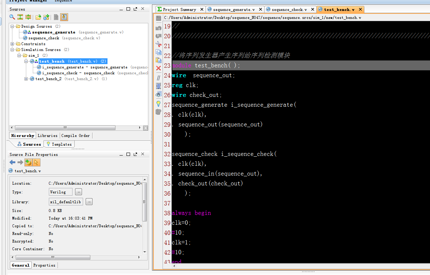Viewport: 430px width, 275px height.
Task: Toggle line comment using the // icon
Action: pyautogui.click(x=159, y=78)
